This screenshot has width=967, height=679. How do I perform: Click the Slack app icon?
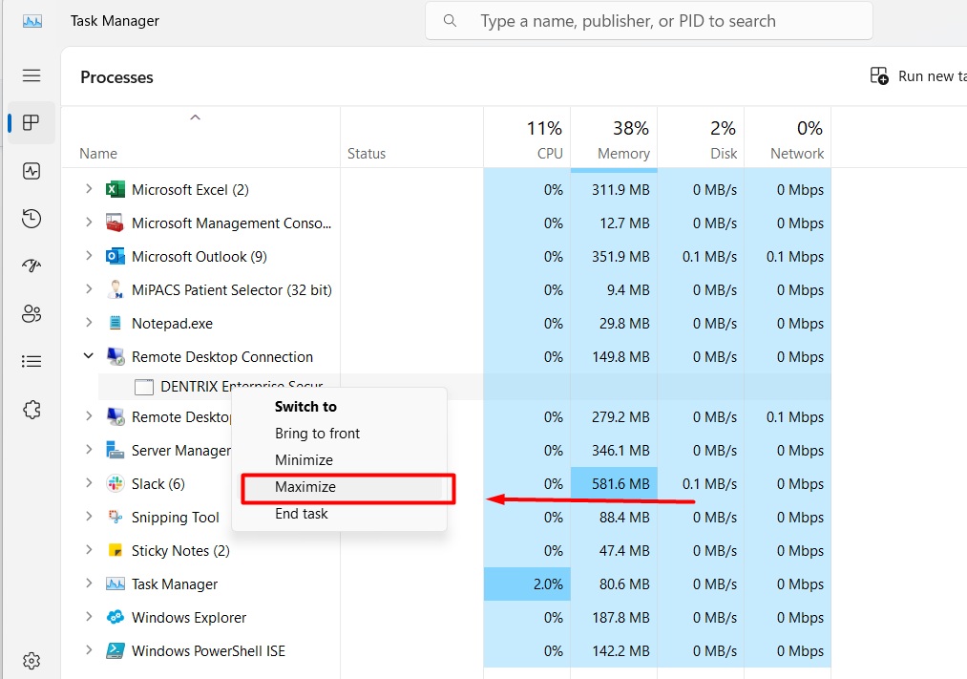coord(116,483)
